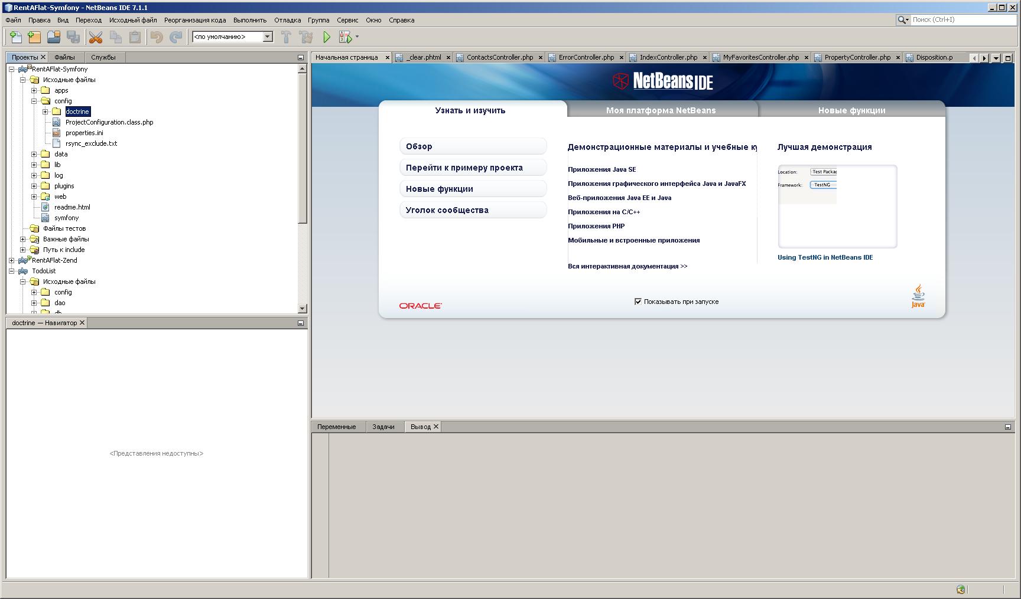This screenshot has height=599, width=1021.
Task: Click the Paste clipboard icon
Action: click(x=135, y=37)
